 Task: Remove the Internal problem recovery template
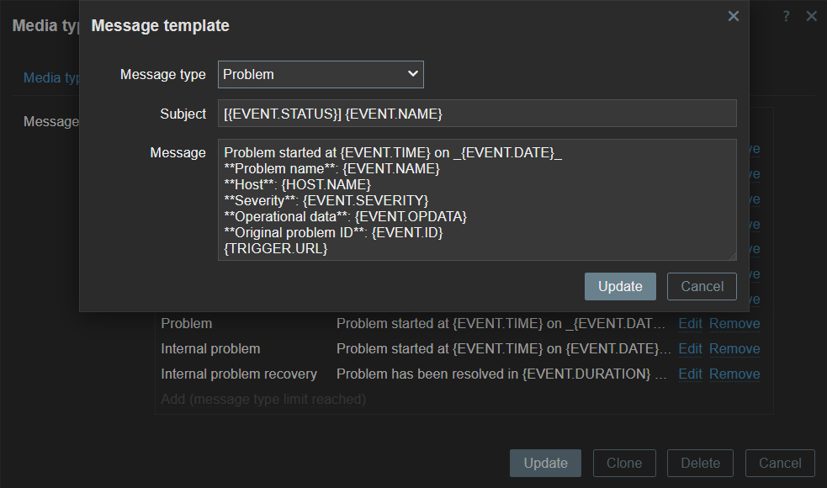734,374
